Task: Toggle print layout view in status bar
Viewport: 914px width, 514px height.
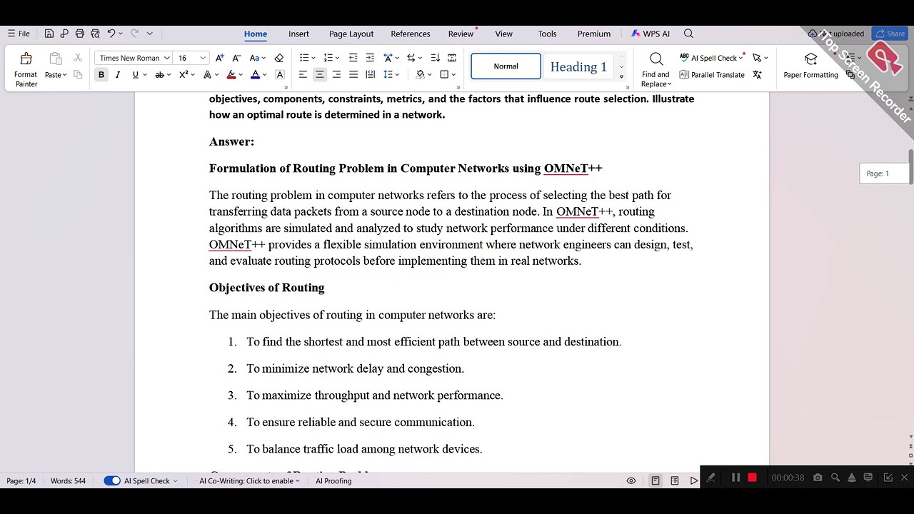Action: click(656, 480)
